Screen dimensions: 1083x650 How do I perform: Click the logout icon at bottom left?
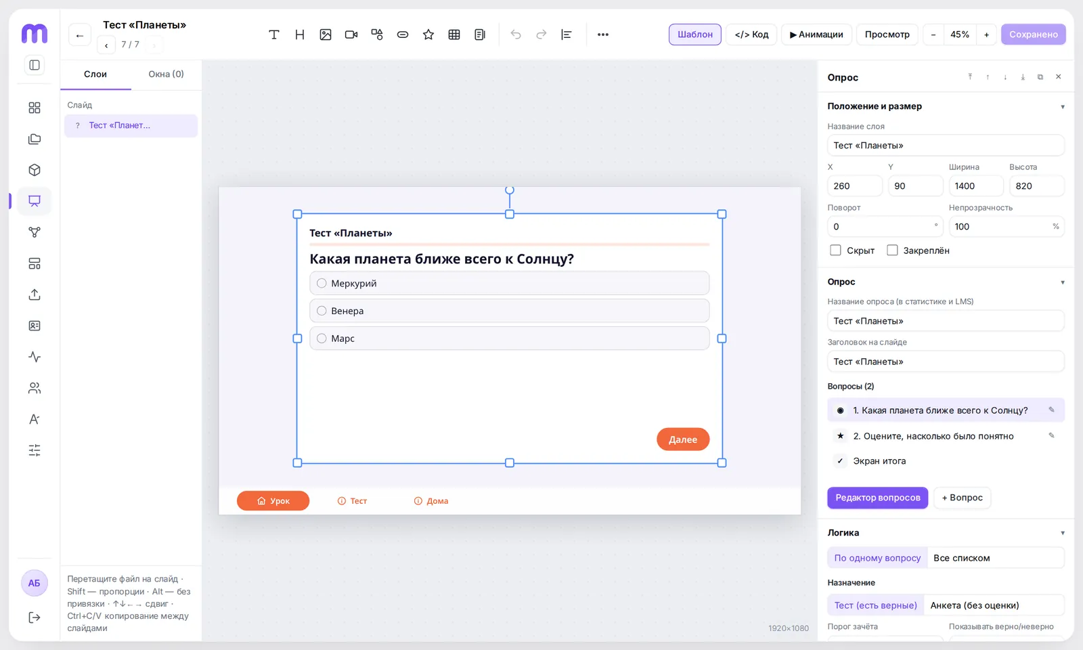pos(35,617)
